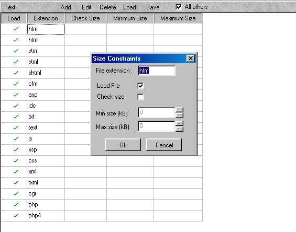
Task: Enable the Check size checkbox
Action: [x=140, y=97]
